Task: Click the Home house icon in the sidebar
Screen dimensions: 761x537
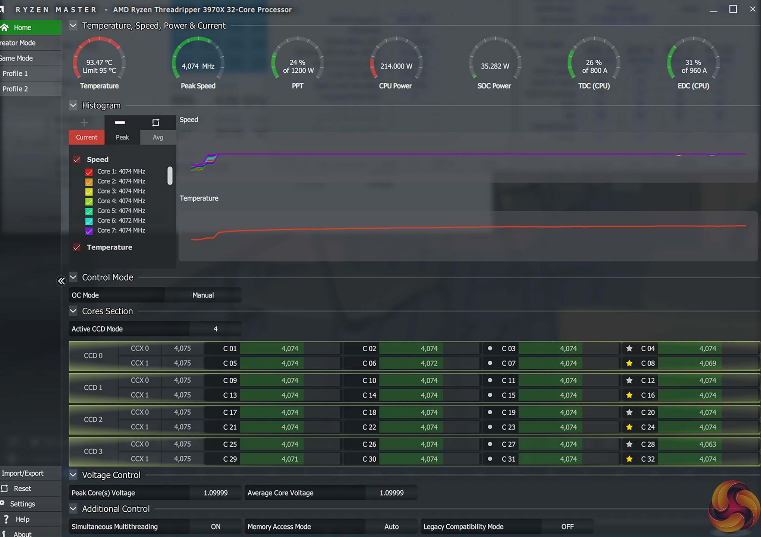Action: [5, 27]
